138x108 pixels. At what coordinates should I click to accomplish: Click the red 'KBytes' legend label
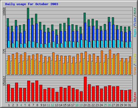[135, 97]
